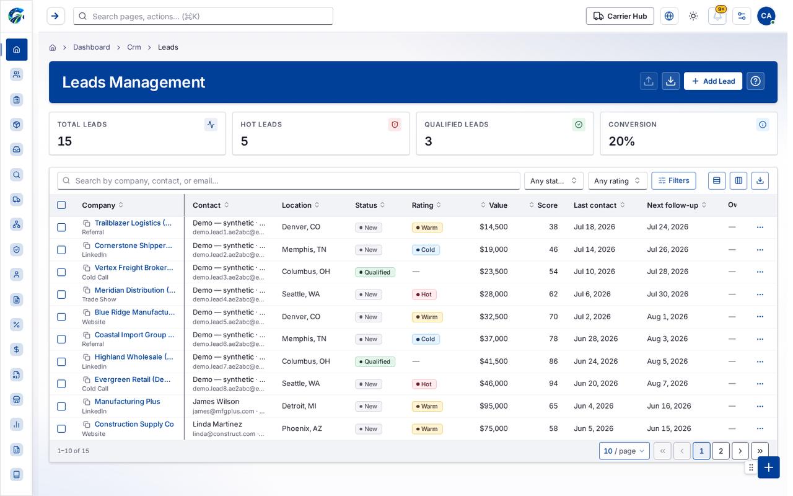Click the export download icon above table
The image size is (793, 496).
pyautogui.click(x=760, y=180)
